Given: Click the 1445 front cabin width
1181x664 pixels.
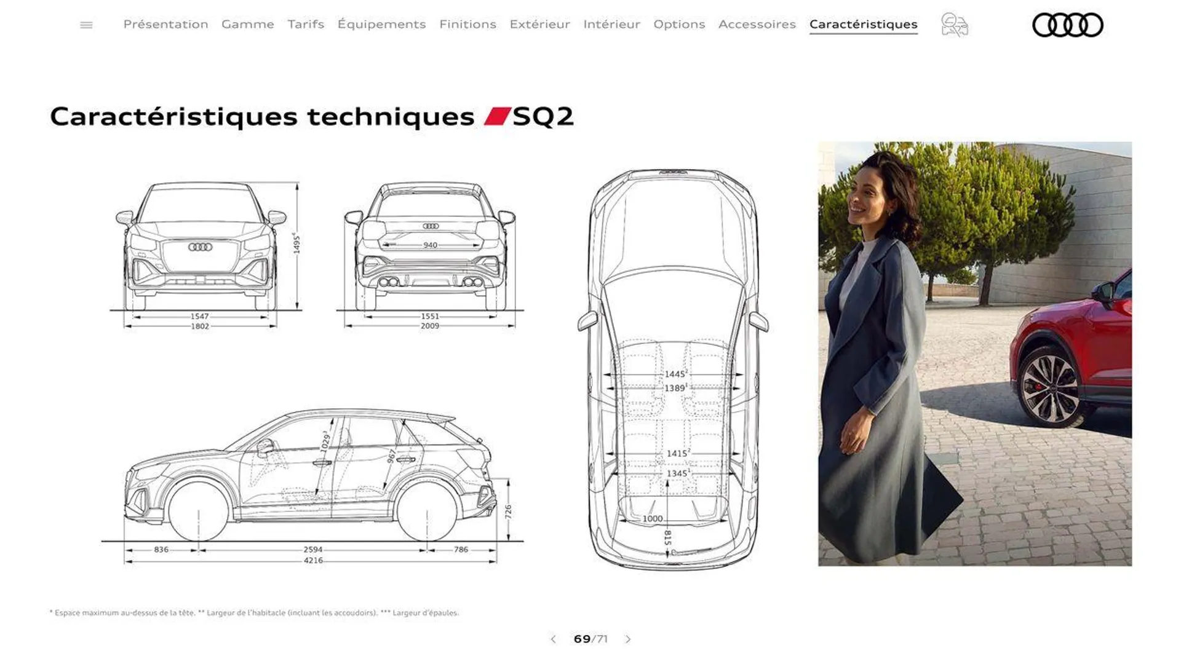Looking at the screenshot, I should click(x=675, y=374).
